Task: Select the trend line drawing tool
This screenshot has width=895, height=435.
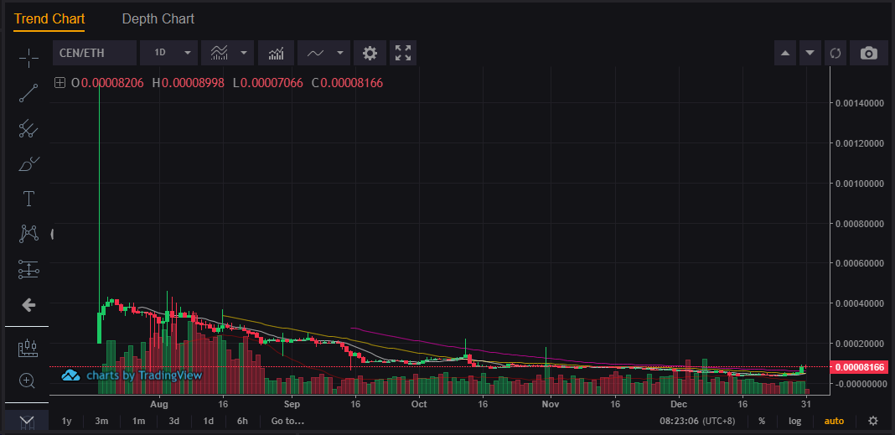Action: (28, 93)
